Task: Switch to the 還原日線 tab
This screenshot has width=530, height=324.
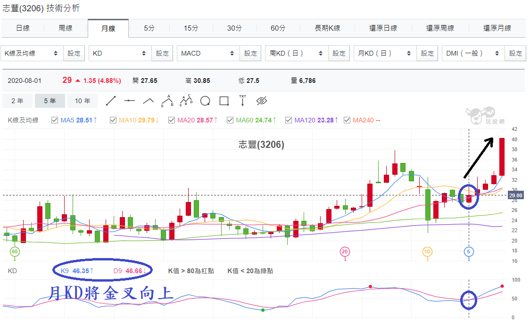Action: (383, 28)
